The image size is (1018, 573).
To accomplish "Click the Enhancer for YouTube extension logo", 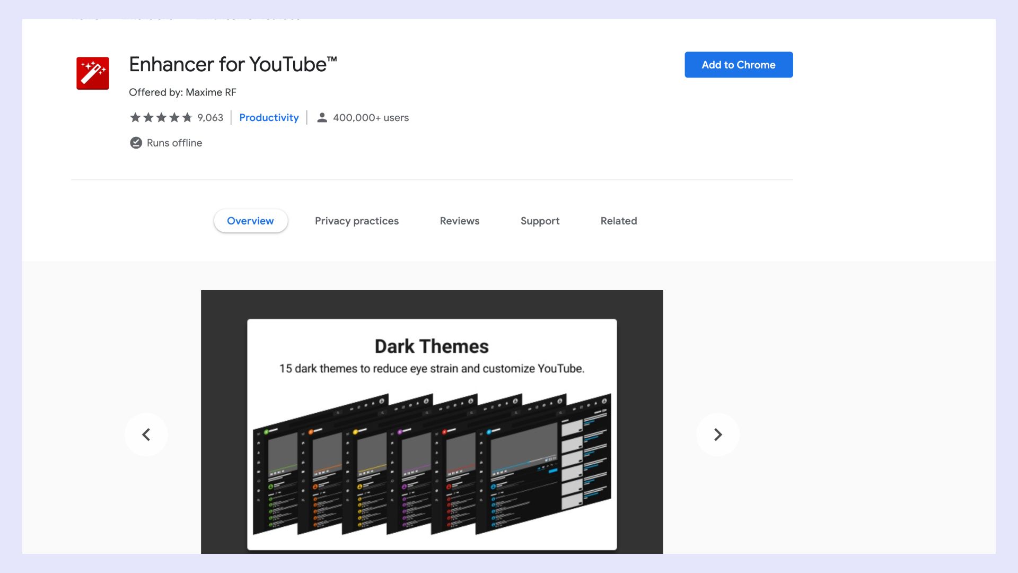I will pos(92,73).
